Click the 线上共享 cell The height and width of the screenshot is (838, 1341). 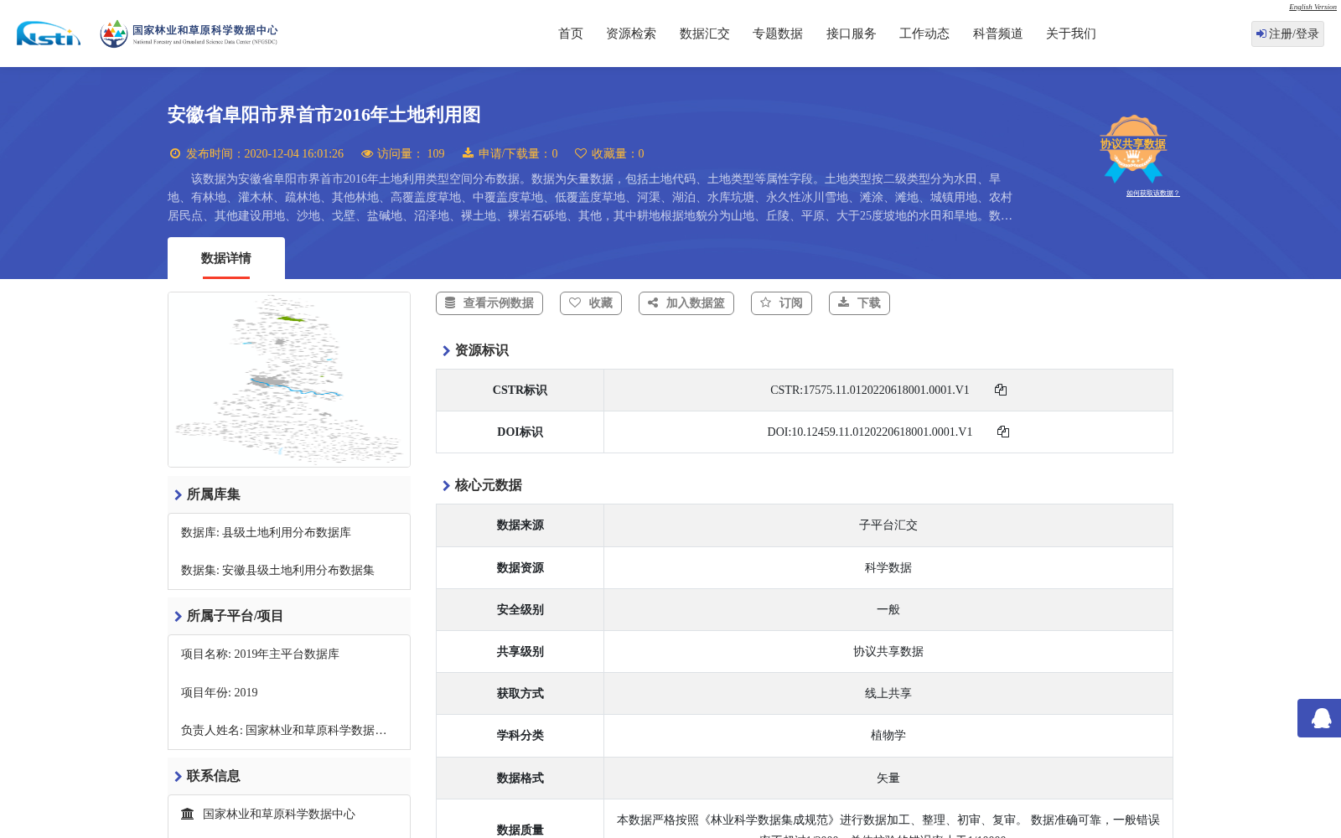(888, 693)
